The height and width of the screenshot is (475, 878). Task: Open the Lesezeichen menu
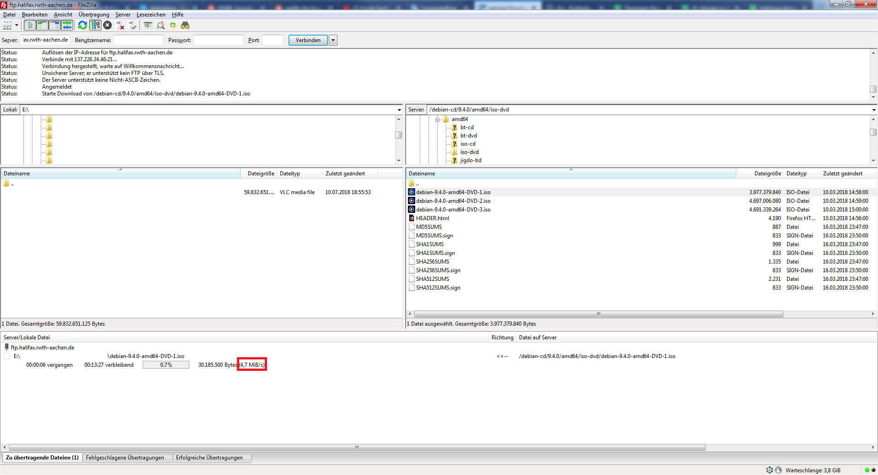151,15
